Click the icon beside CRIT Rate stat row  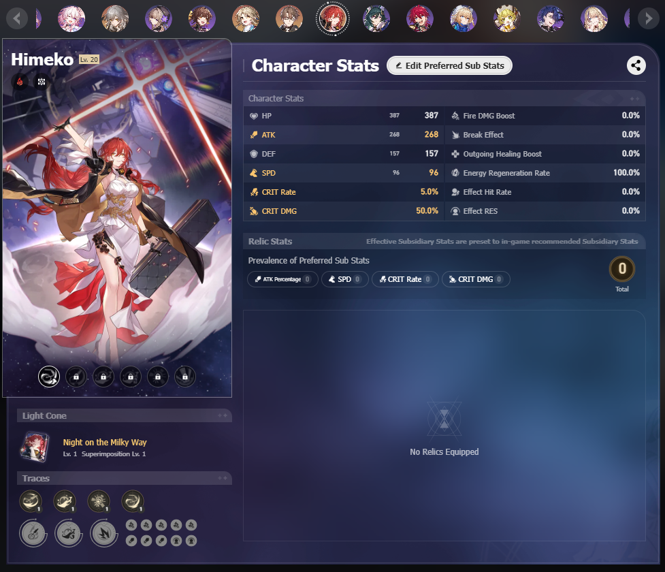254,192
